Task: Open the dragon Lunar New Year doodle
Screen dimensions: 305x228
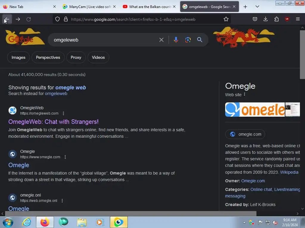Action: point(244,37)
